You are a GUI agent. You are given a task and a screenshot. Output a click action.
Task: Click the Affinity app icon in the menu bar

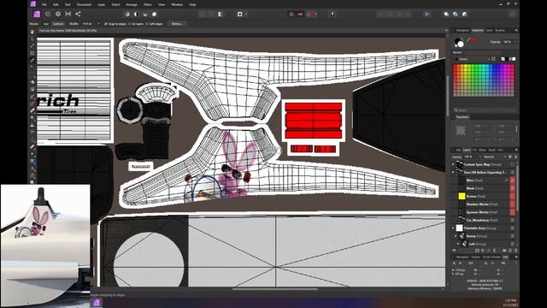click(x=32, y=4)
